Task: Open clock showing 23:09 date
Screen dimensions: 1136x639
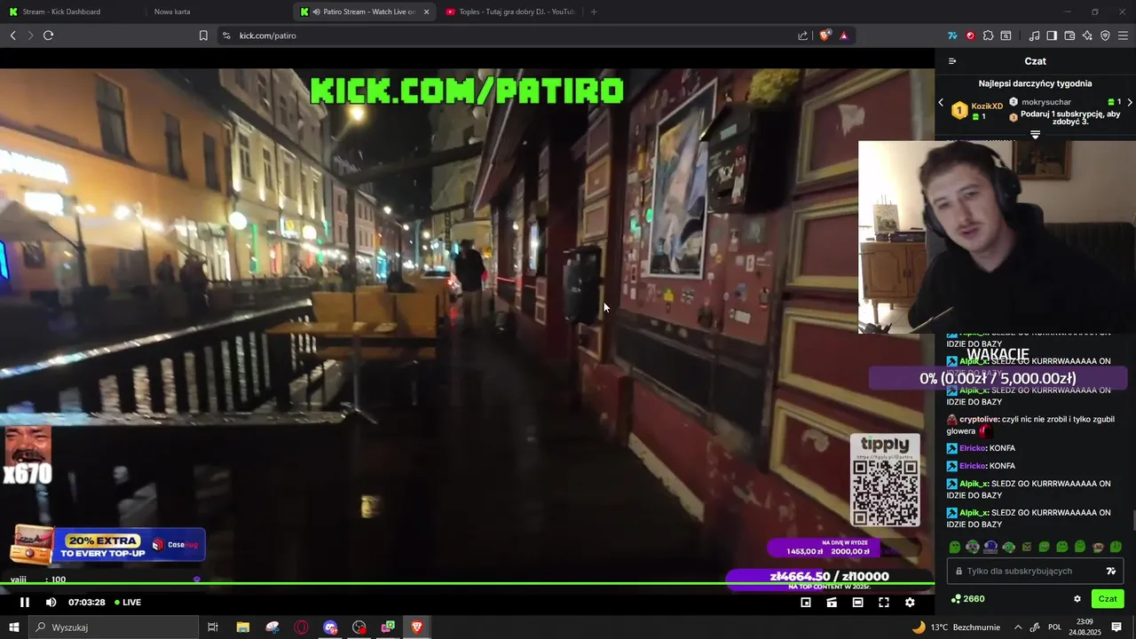Action: click(x=1085, y=627)
